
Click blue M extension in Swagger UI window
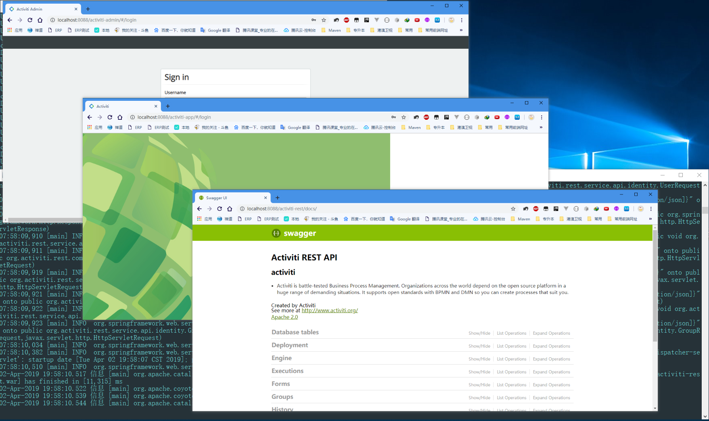tap(627, 208)
